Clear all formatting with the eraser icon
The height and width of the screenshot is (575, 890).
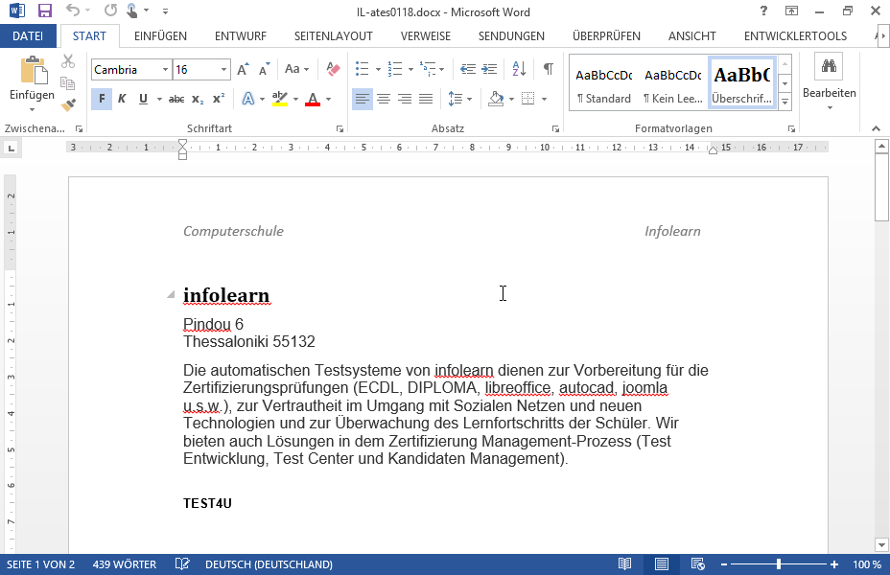click(x=333, y=69)
